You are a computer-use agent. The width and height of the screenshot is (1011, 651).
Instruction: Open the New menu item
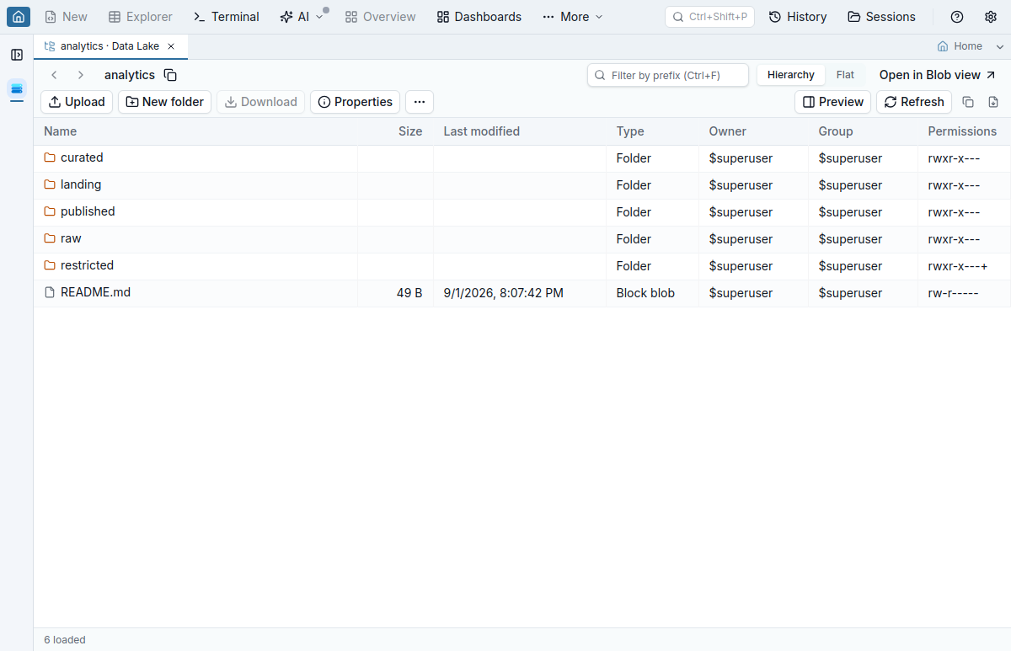(66, 17)
